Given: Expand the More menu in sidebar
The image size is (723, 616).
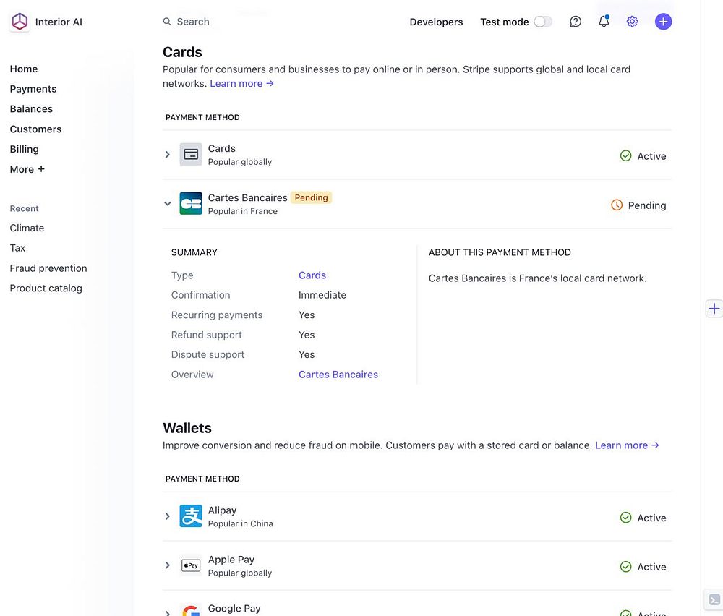Looking at the screenshot, I should pos(27,169).
